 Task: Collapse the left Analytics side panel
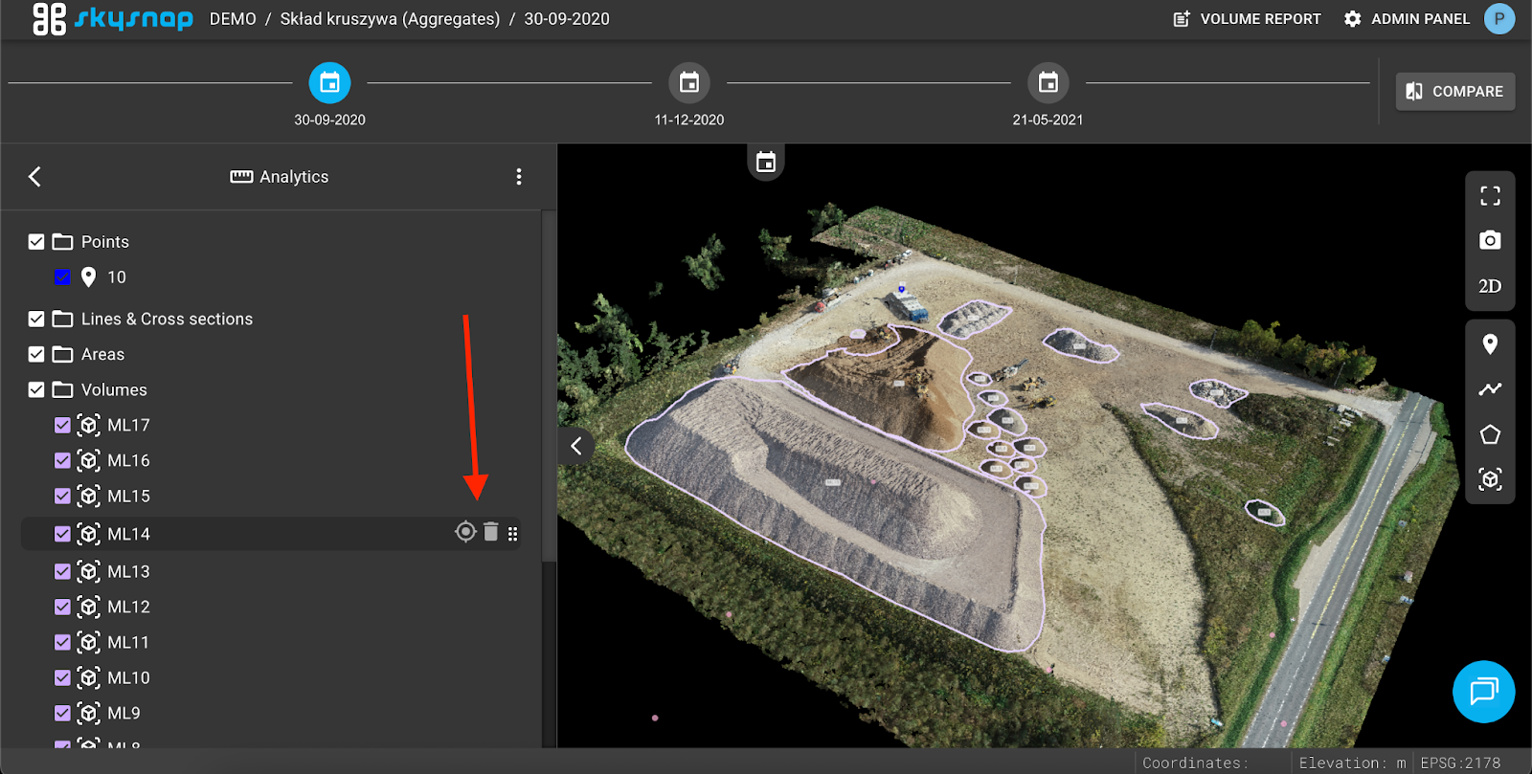576,446
